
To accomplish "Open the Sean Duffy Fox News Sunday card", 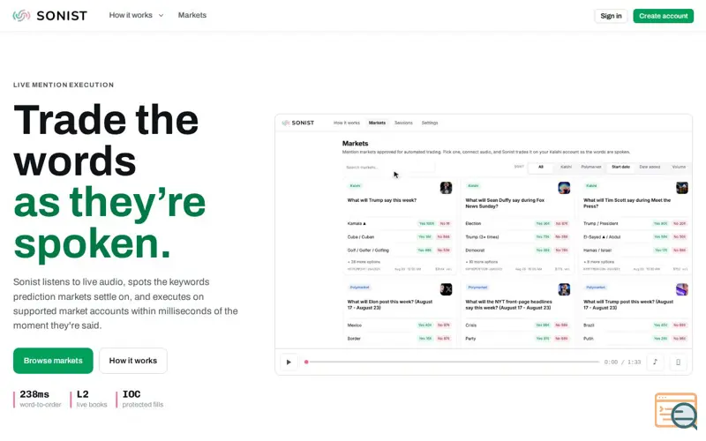I will 517,226.
